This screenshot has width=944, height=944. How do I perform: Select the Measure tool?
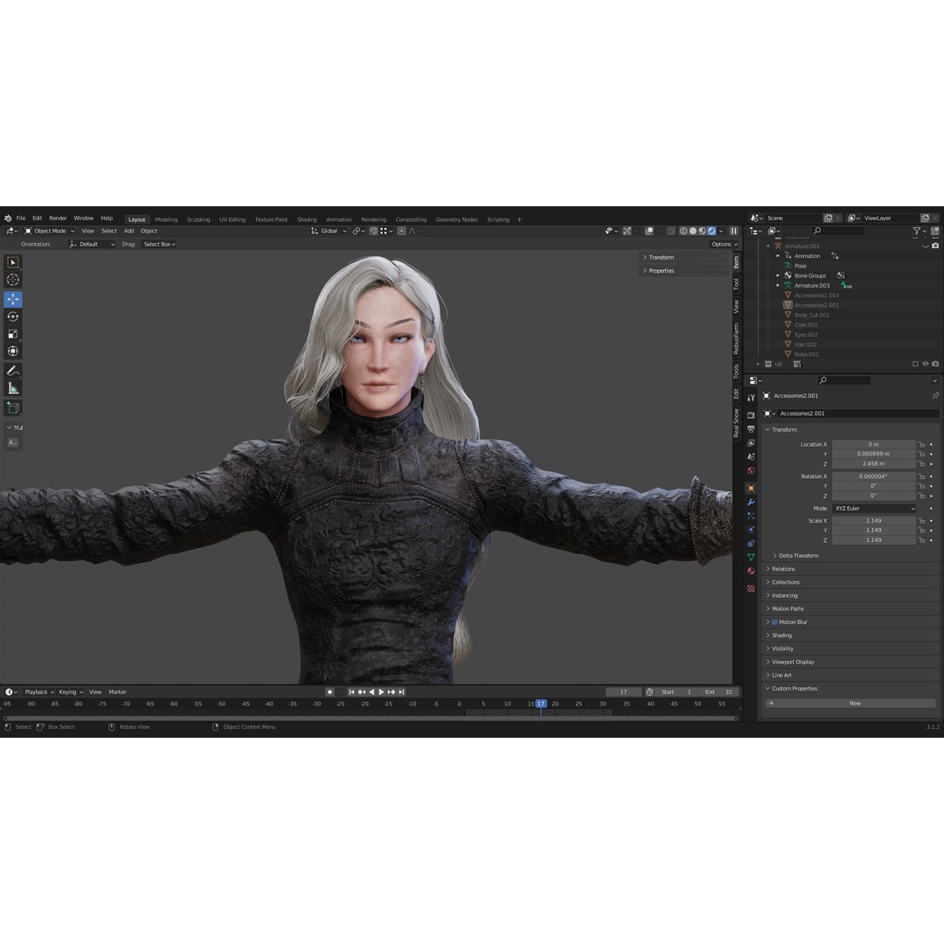point(12,388)
